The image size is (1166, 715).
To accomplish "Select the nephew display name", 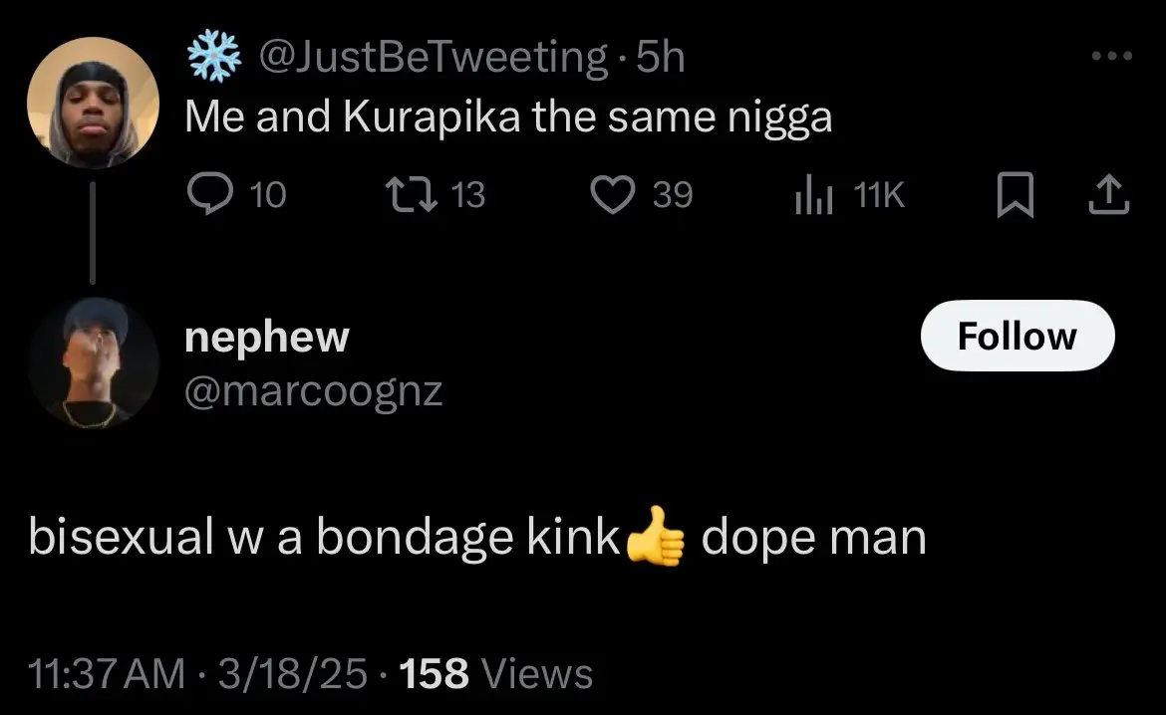I will 267,338.
